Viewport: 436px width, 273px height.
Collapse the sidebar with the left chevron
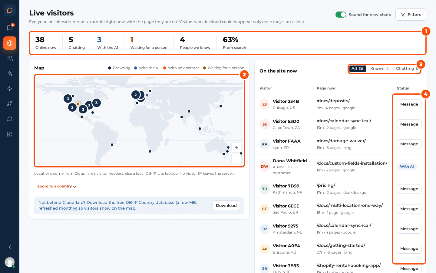tap(10, 247)
